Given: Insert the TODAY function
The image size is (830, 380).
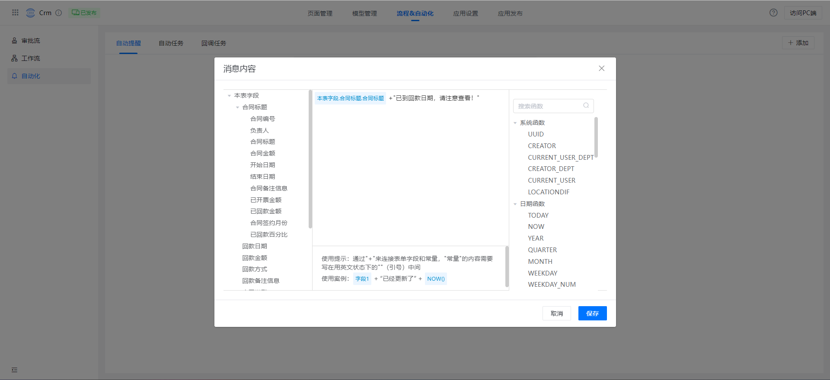Looking at the screenshot, I should coord(538,215).
